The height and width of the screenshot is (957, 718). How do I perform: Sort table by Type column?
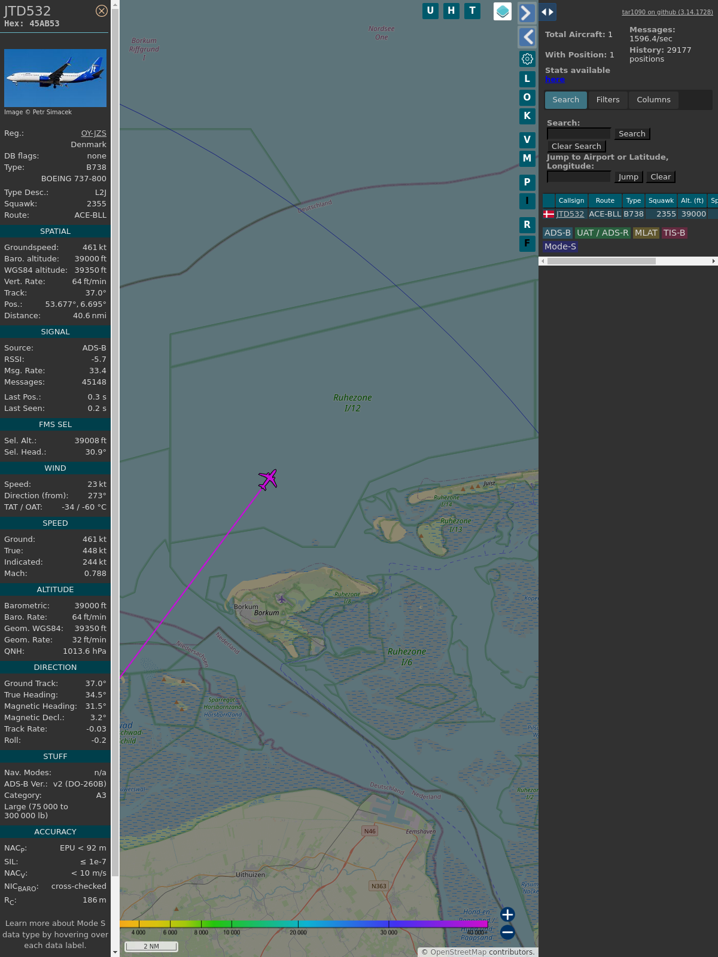click(x=634, y=201)
